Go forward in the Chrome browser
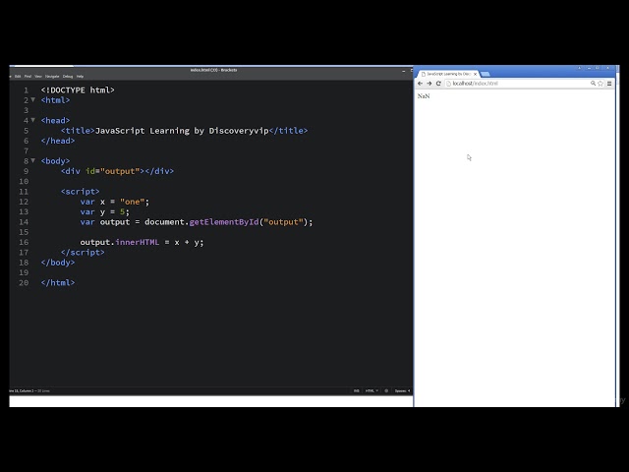 (429, 84)
